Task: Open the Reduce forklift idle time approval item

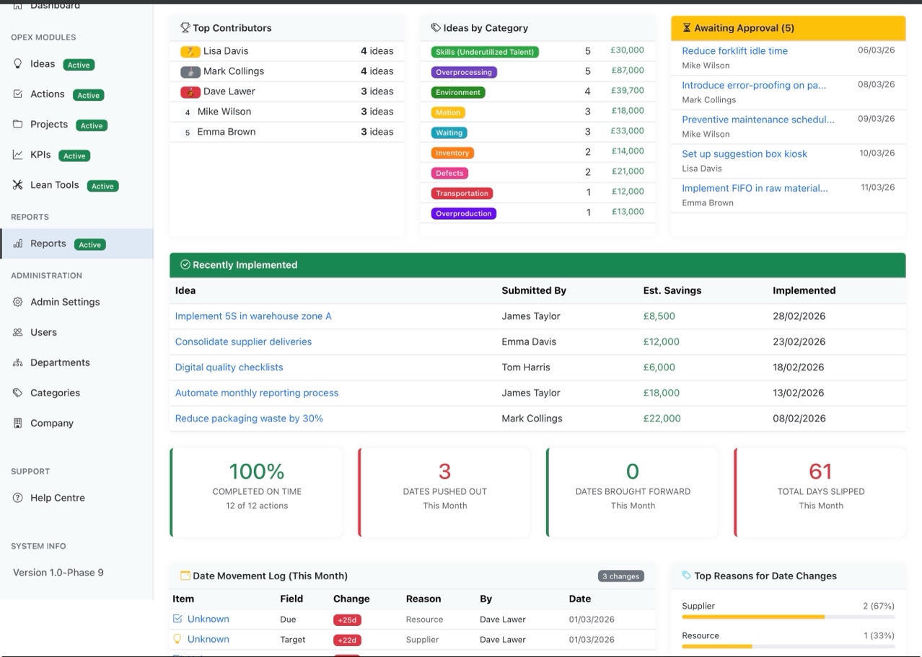Action: tap(734, 50)
